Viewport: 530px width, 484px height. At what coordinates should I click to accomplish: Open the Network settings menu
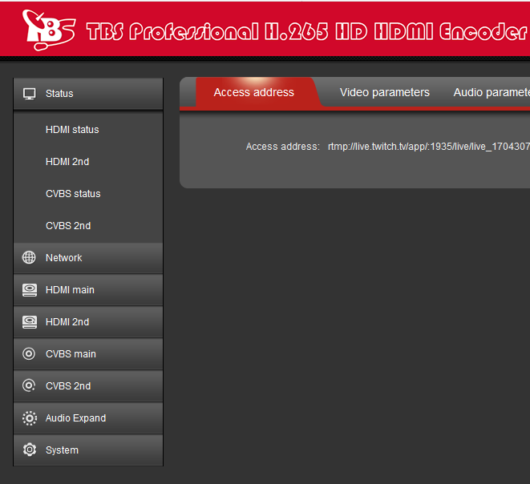tap(88, 258)
